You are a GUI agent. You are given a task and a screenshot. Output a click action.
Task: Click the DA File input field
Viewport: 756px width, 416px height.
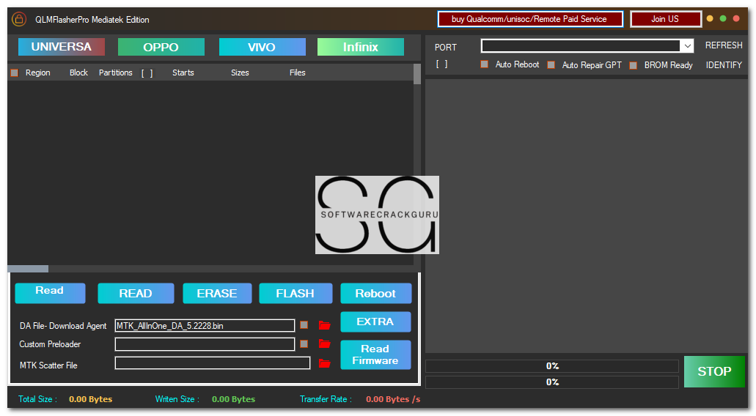point(205,325)
